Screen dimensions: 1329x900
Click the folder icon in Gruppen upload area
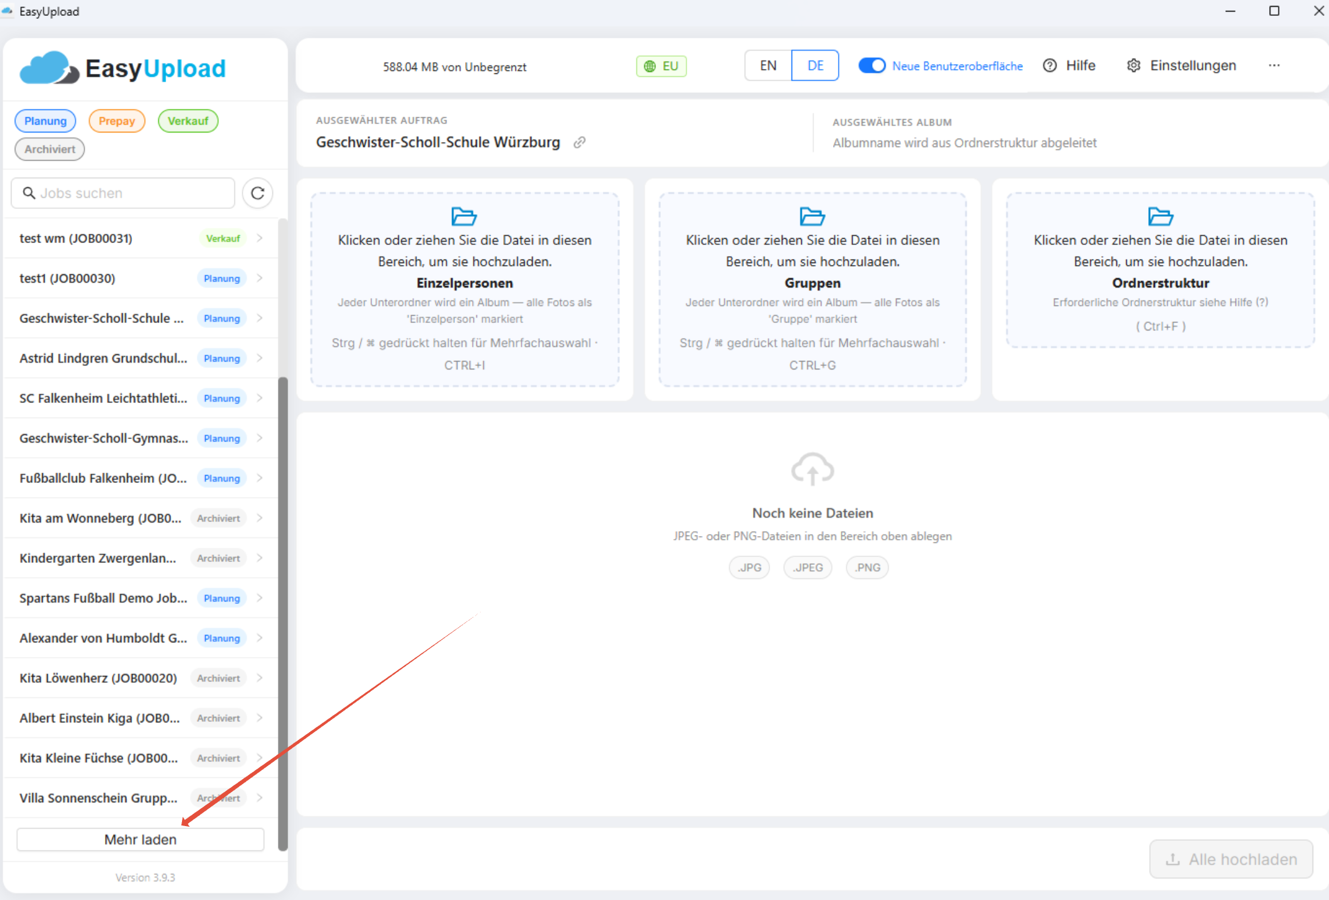(812, 216)
